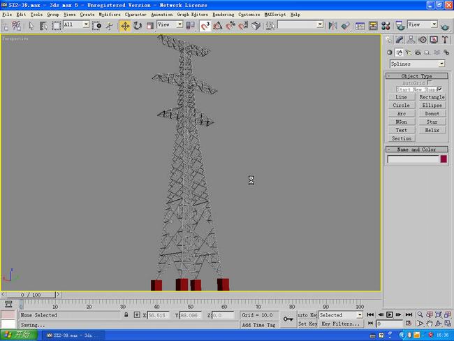Toggle the Selection Lock padlock

tap(126, 314)
